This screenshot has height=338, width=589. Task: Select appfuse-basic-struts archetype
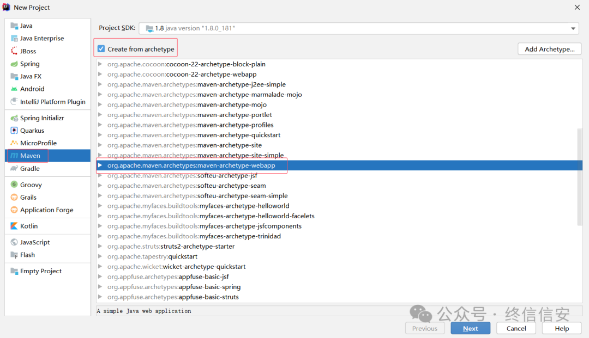point(339,297)
